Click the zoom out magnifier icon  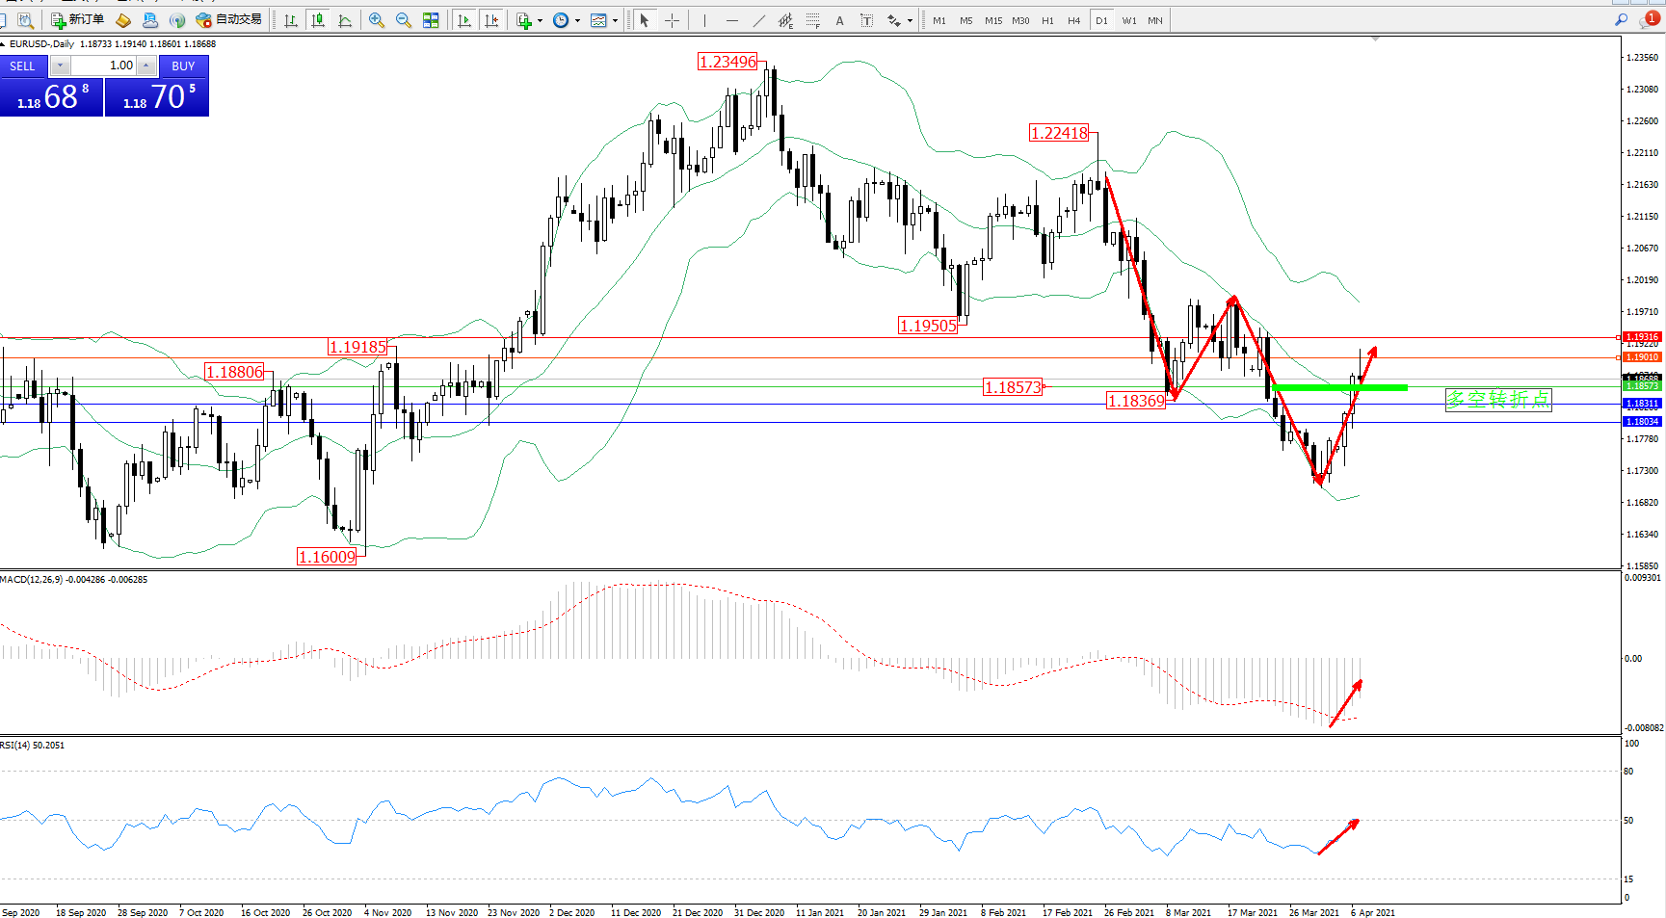(404, 20)
